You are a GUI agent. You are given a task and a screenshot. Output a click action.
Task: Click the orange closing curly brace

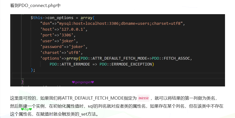click(22, 81)
